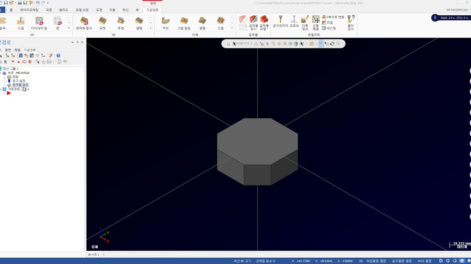Viewport: 471px width, 264px height.
Task: Select the 다이내믹 밀 toolpath
Action: pos(39,23)
